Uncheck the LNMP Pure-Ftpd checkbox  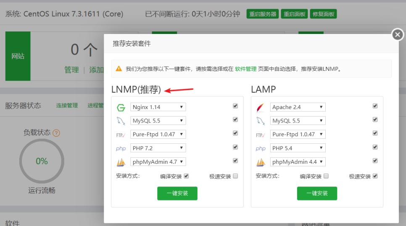point(235,133)
